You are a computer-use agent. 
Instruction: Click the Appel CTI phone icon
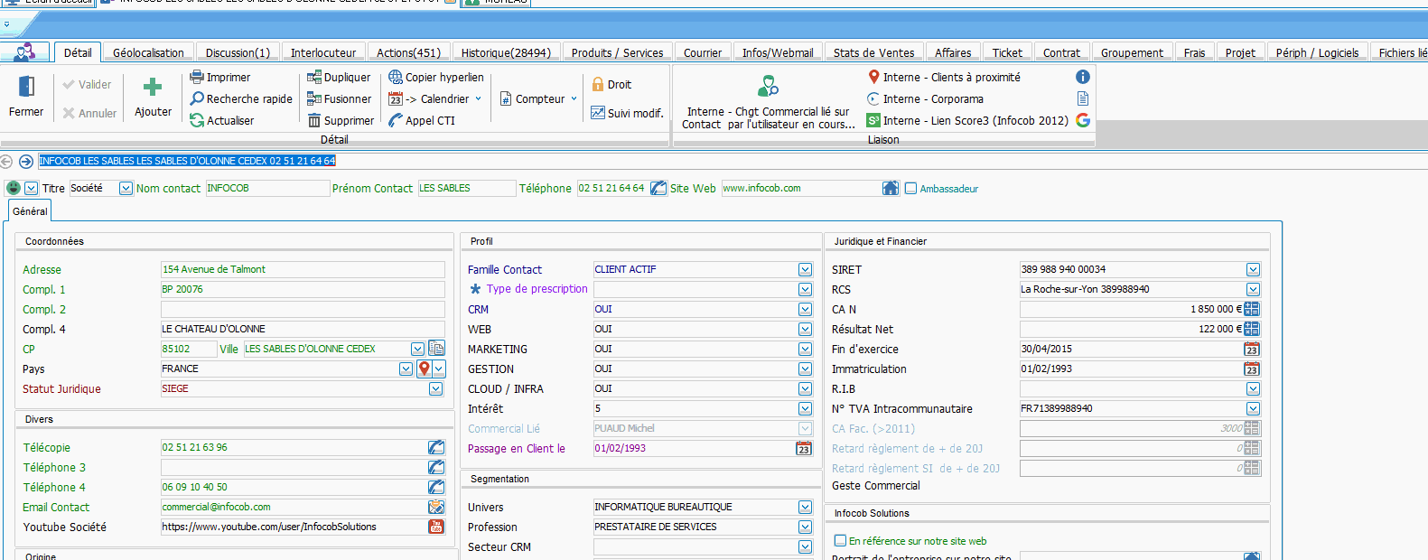(396, 121)
